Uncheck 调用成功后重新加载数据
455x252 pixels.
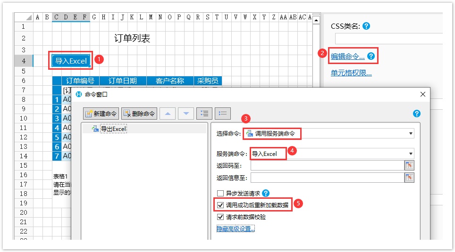220,205
